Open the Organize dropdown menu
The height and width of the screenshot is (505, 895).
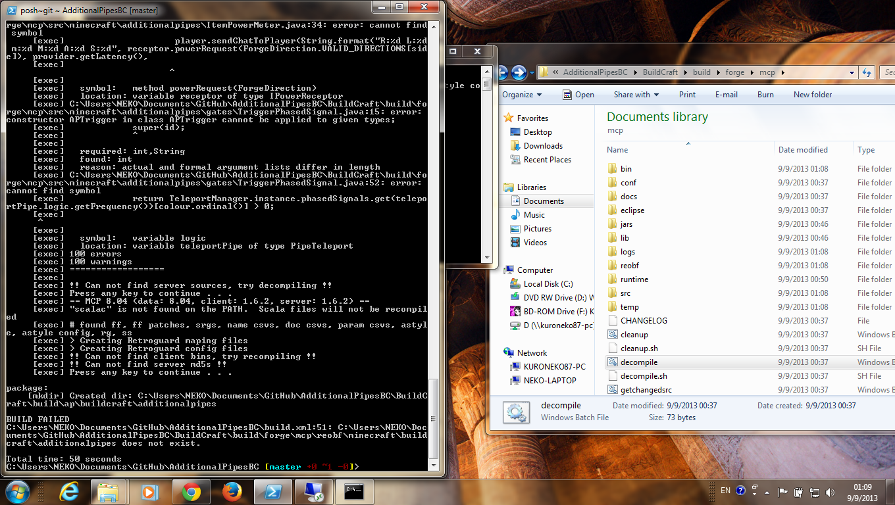coord(522,95)
